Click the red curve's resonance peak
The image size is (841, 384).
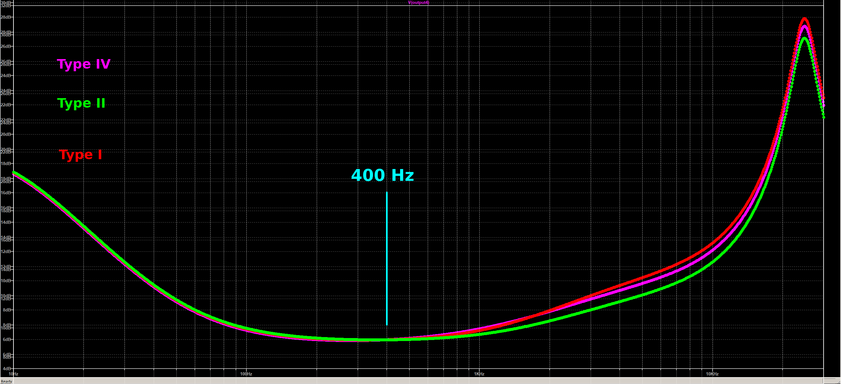(804, 19)
